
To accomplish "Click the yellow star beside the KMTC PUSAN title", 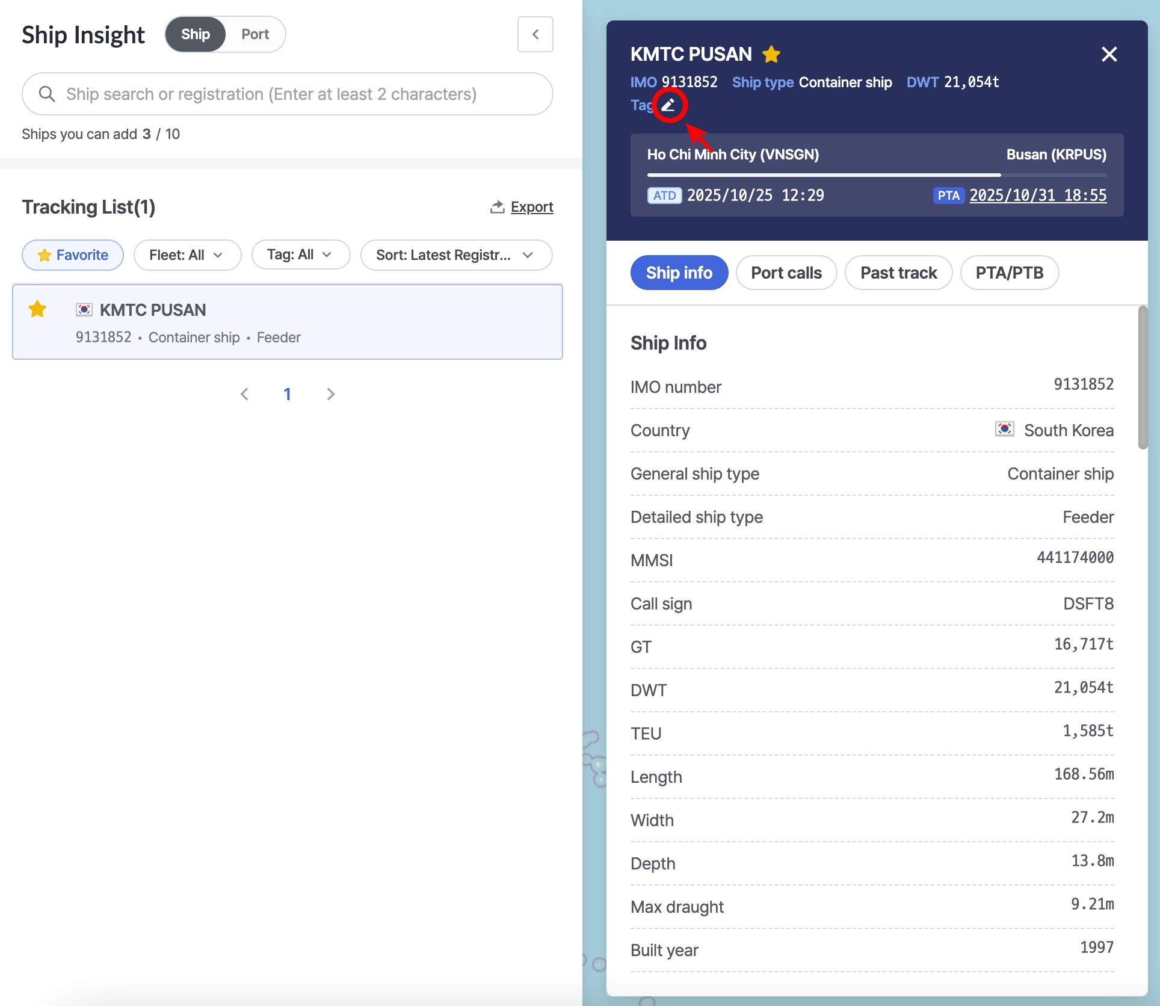I will (x=771, y=55).
